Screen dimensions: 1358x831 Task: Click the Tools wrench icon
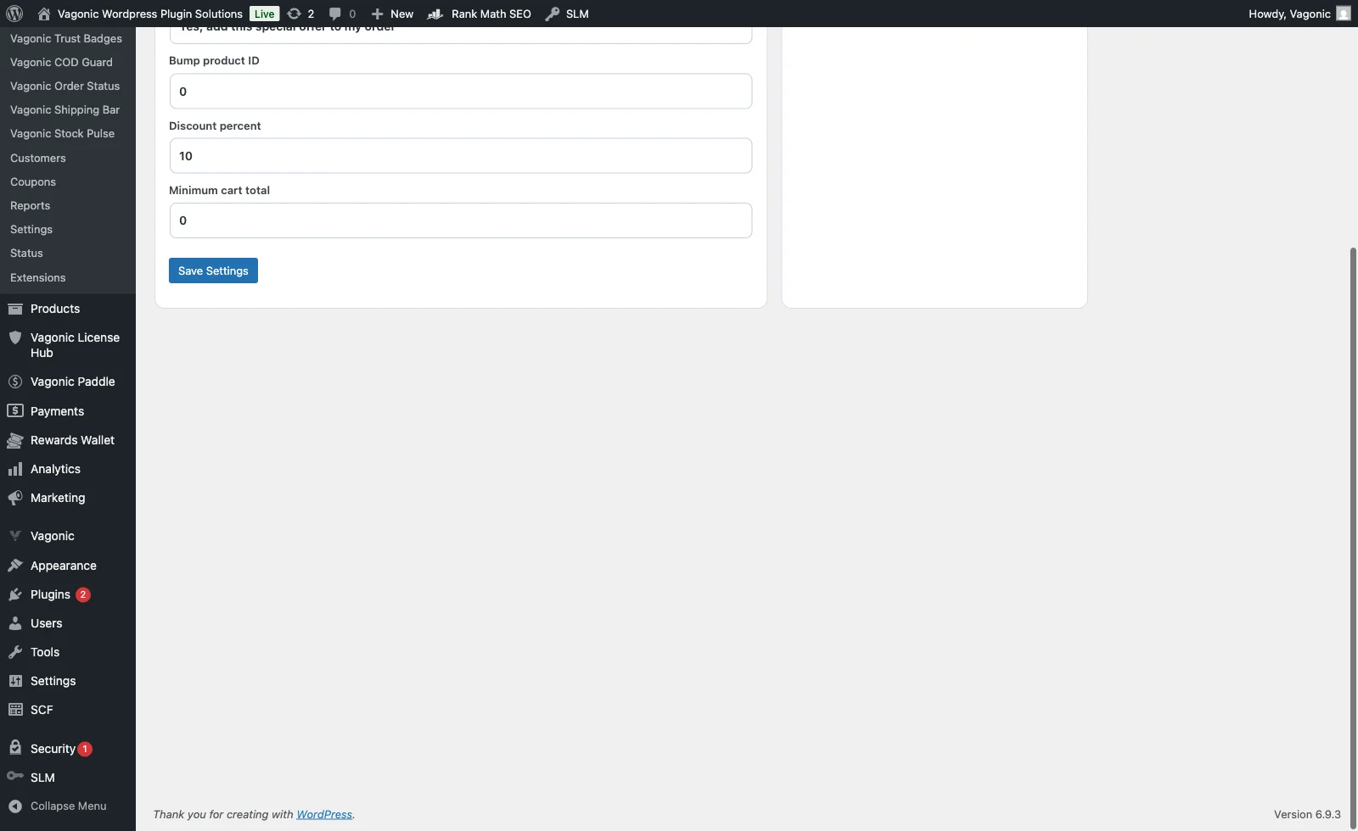[x=15, y=652]
